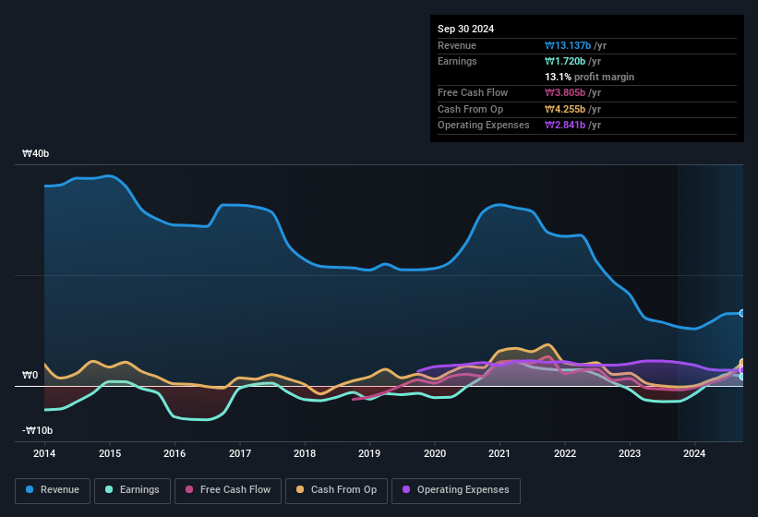Click the Earnings label in tooltip
The image size is (758, 517).
click(x=457, y=61)
